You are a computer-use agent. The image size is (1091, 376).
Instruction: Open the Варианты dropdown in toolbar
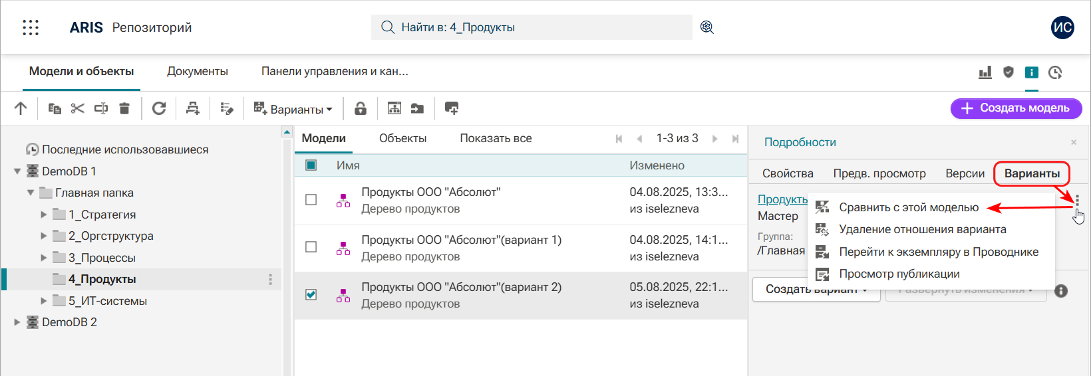(x=293, y=109)
